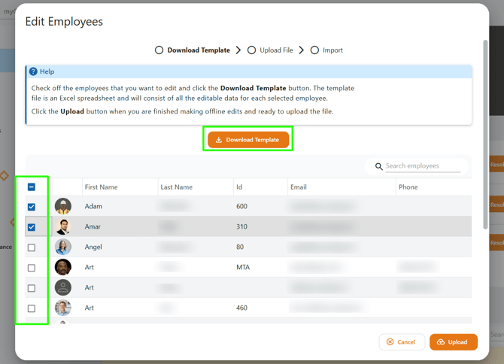Click Amar's profile avatar
Image resolution: width=504 pixels, height=364 pixels.
click(x=63, y=226)
